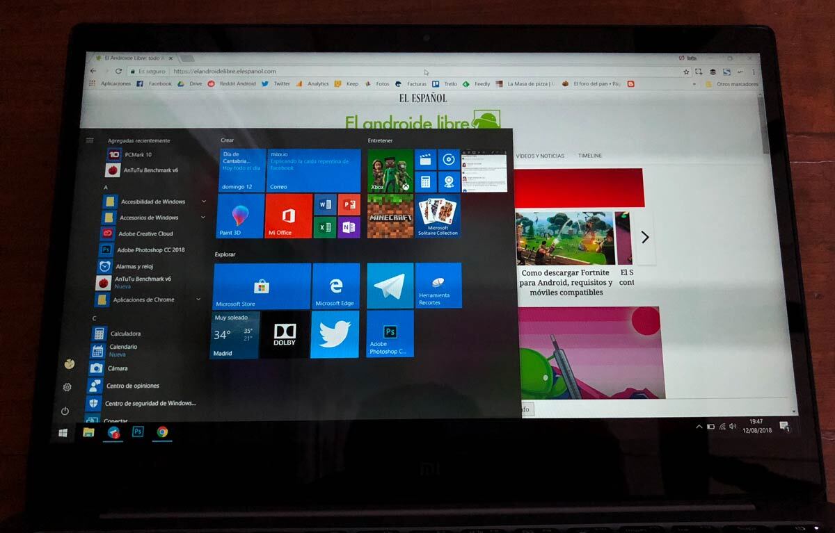Screen dimensions: 835x533
Task: Open the Groove Music small tile
Action: [449, 159]
